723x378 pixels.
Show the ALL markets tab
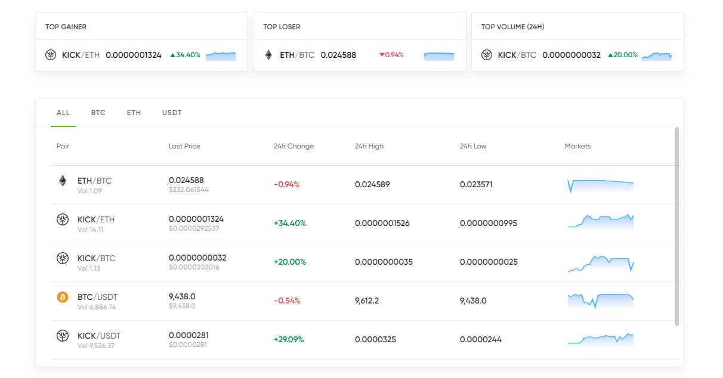63,113
